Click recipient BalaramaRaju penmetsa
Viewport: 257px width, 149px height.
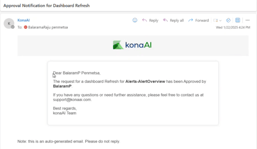[x=48, y=27]
